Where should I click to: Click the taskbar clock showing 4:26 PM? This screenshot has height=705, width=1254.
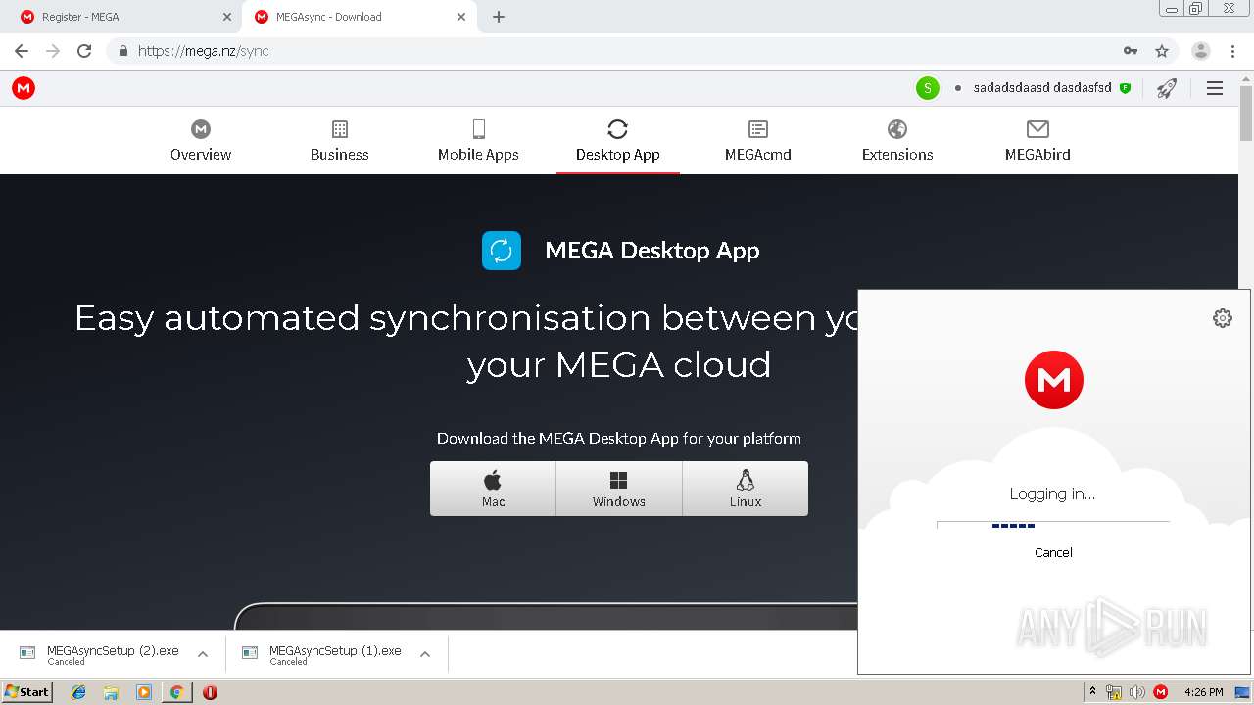pos(1204,692)
